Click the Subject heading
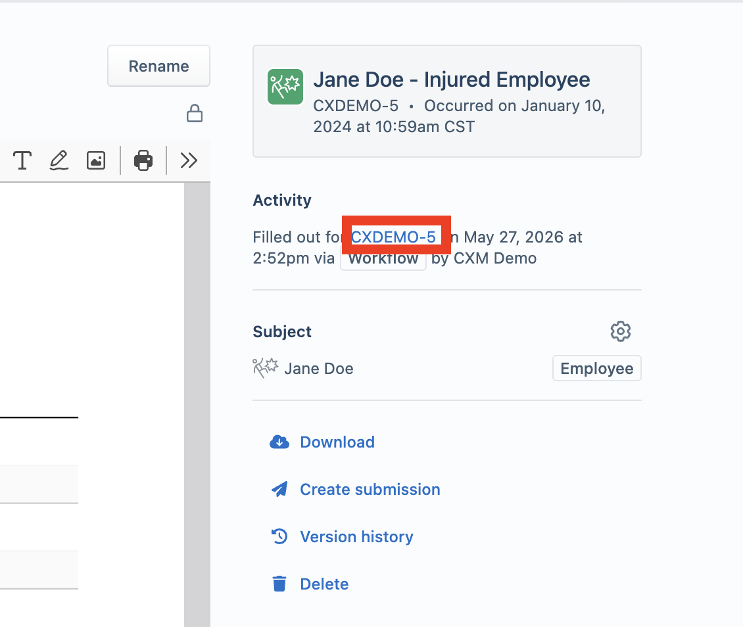This screenshot has height=627, width=743. [282, 331]
